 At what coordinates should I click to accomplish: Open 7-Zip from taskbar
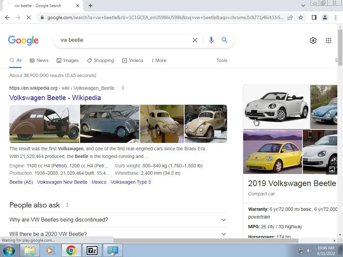pos(92,250)
